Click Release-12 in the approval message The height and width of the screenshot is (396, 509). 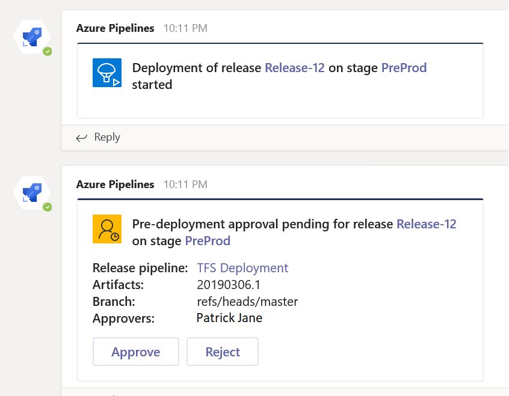[426, 224]
